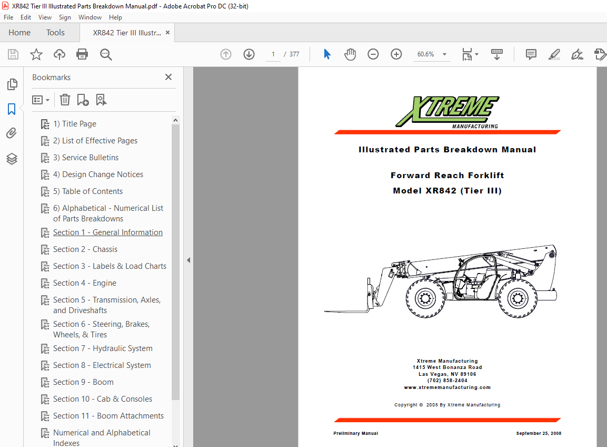This screenshot has width=607, height=447.
Task: Open the View menu
Action: [x=45, y=17]
